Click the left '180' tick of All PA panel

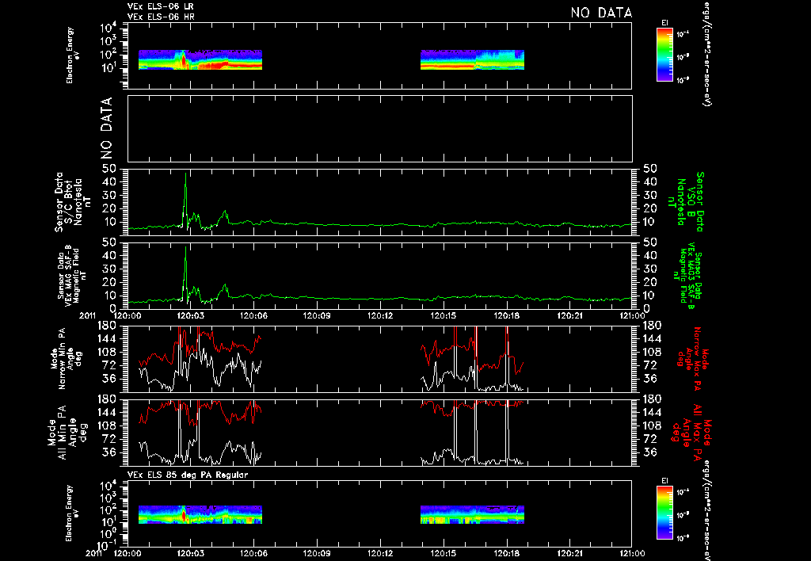(108, 399)
